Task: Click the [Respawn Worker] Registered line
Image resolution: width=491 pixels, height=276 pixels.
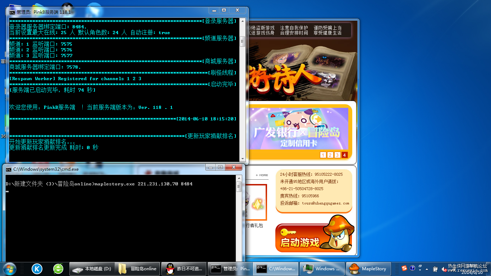Action: (75, 79)
